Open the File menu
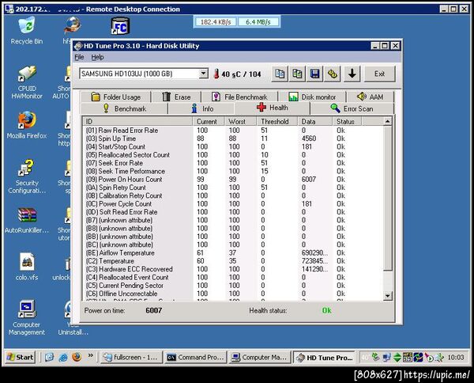The height and width of the screenshot is (383, 474). (x=79, y=57)
